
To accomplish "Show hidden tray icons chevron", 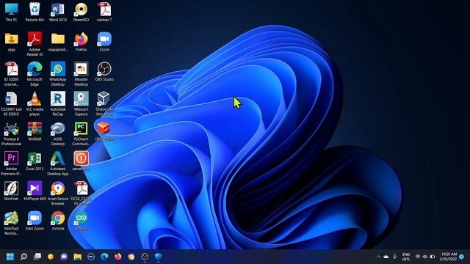I will click(x=378, y=257).
